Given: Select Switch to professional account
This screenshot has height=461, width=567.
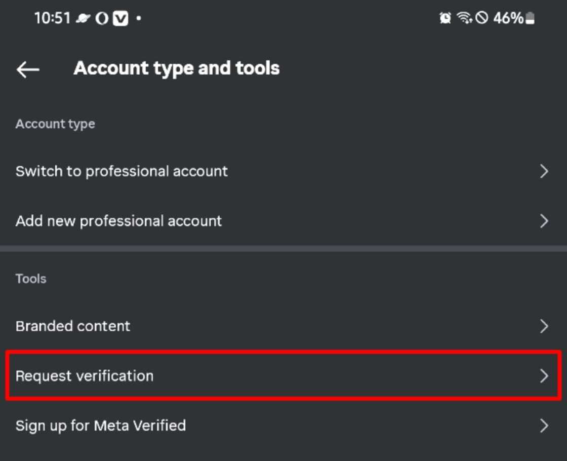Looking at the screenshot, I should click(121, 171).
